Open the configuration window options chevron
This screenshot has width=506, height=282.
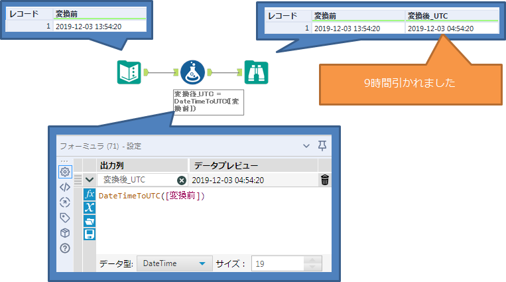pos(306,146)
